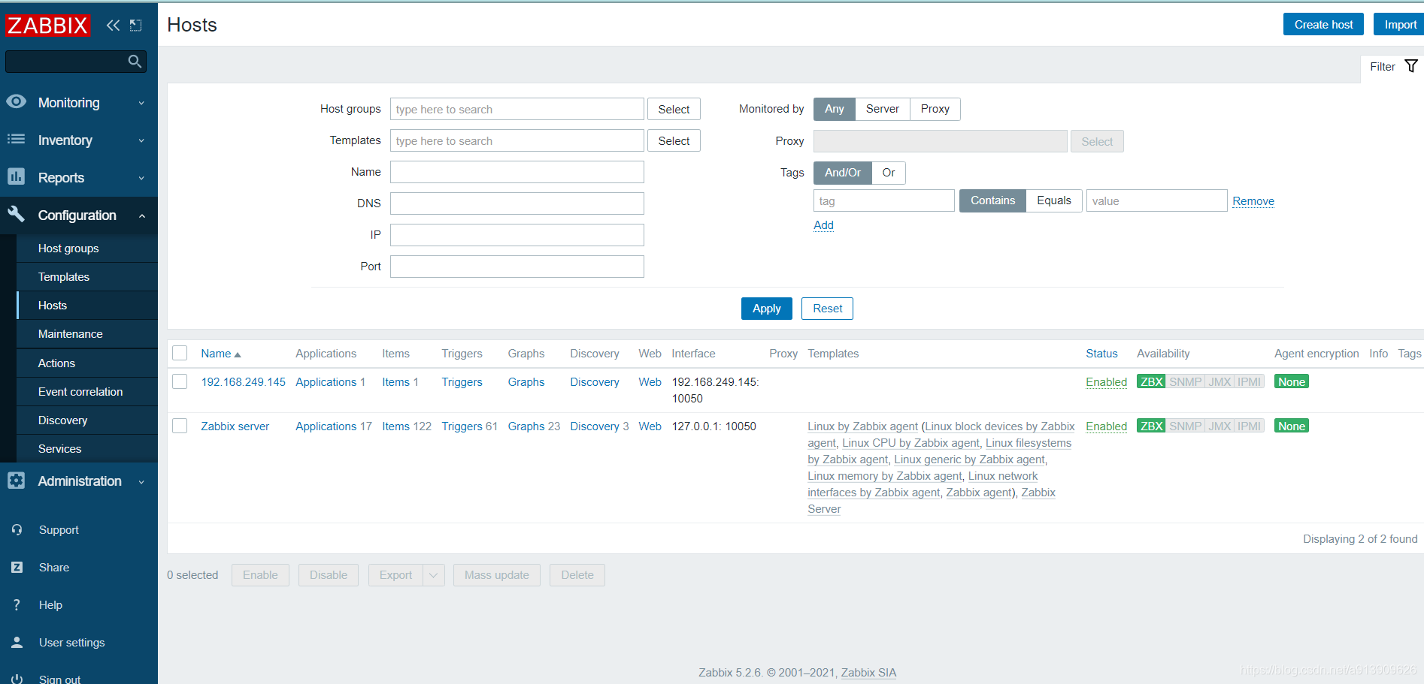Viewport: 1424px width, 684px height.
Task: Toggle the sidebar hide/kiosk icon
Action: point(136,26)
